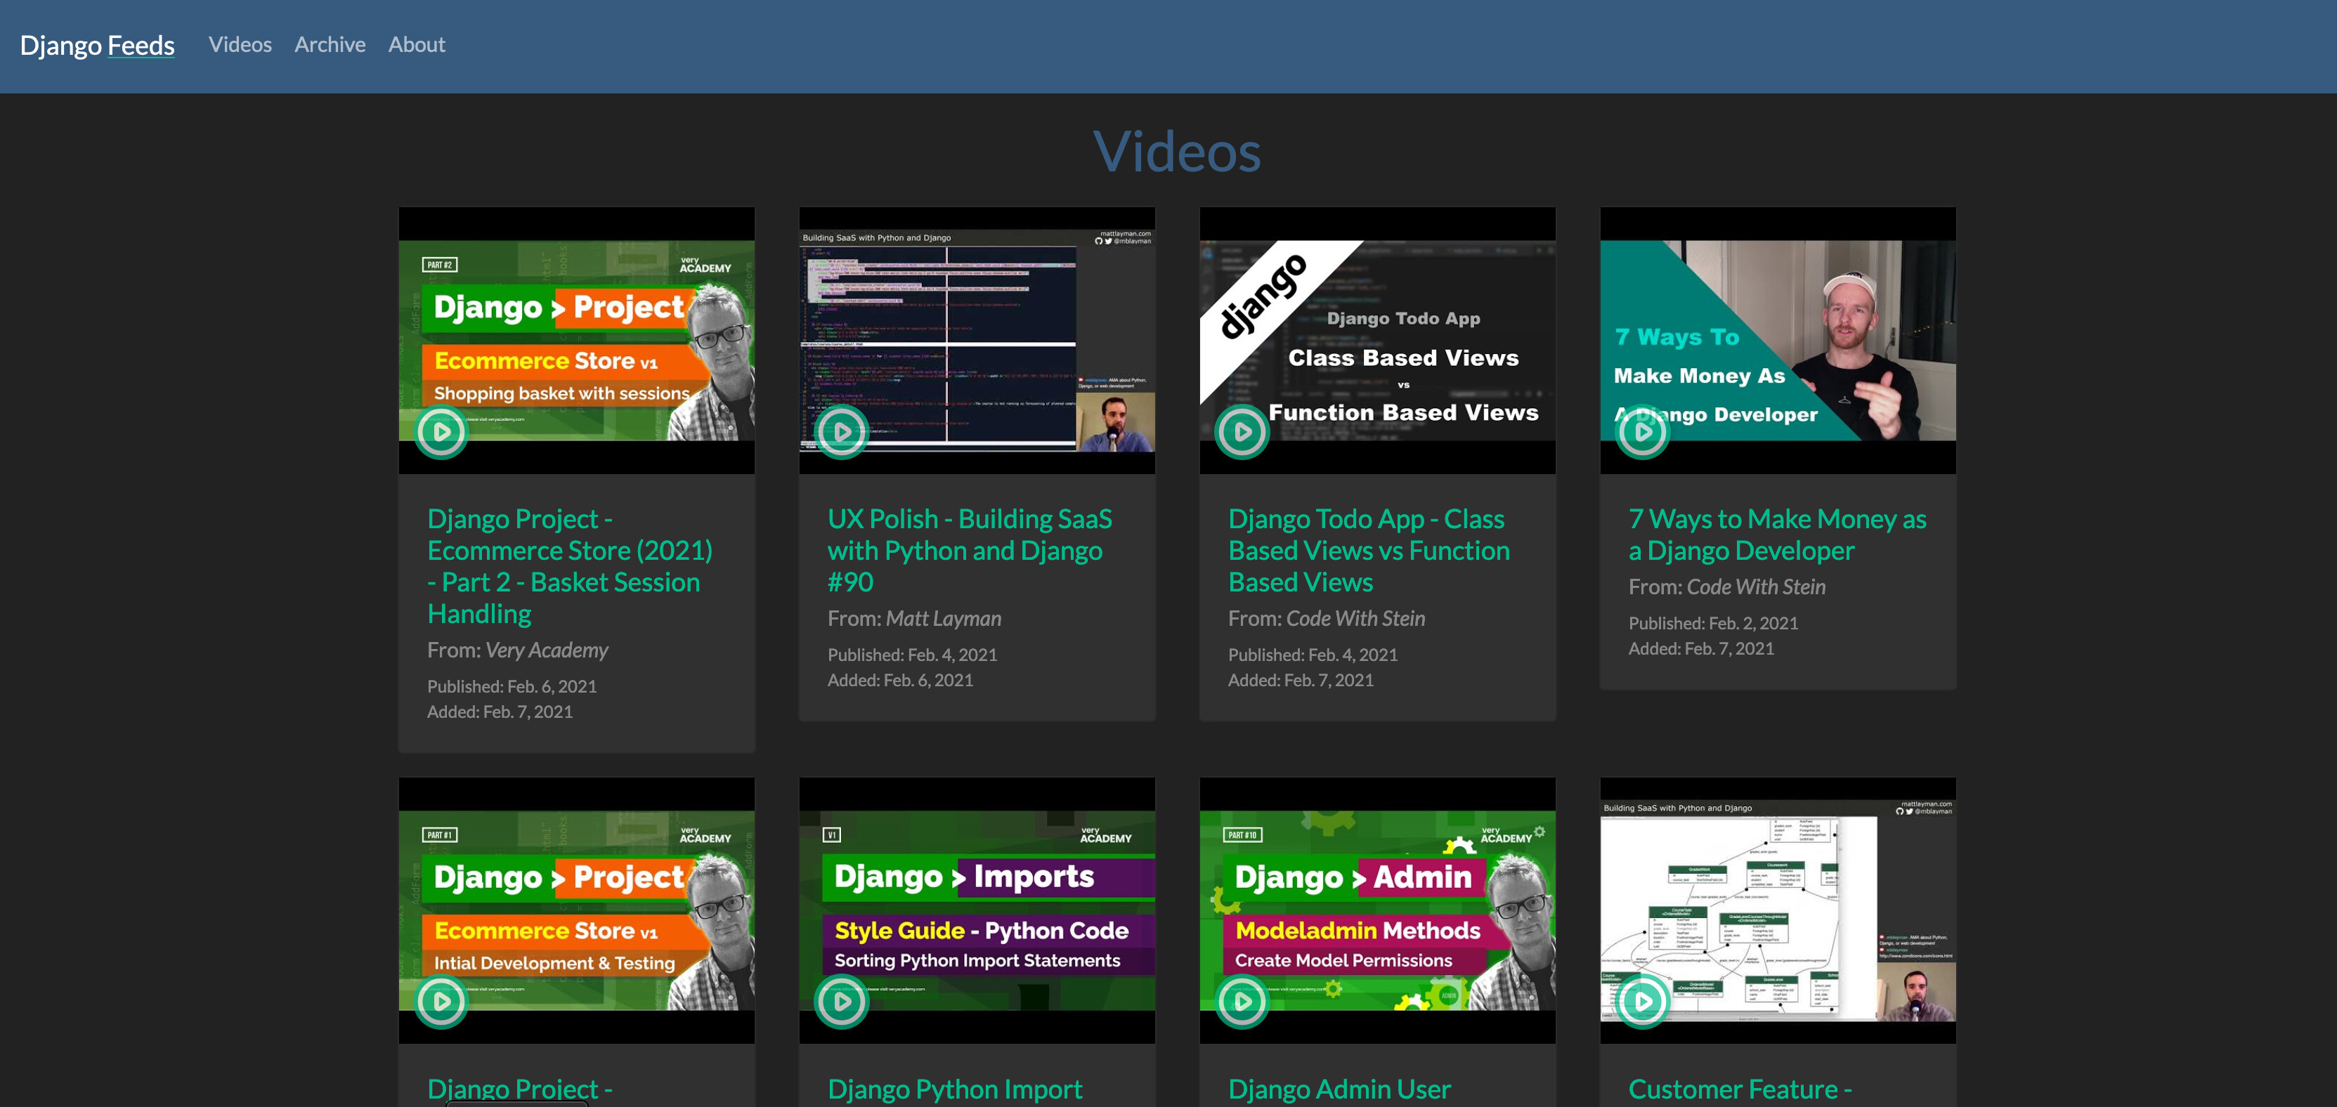The height and width of the screenshot is (1107, 2337).
Task: Open Django Project Ecommerce Store Part 2 title link
Action: tap(569, 565)
